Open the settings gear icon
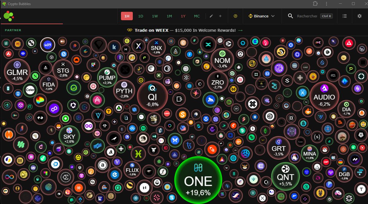Viewport: 368px width, 204px height. click(x=359, y=16)
